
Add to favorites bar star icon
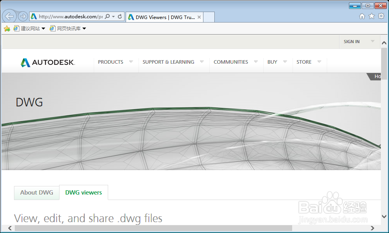[x=7, y=28]
